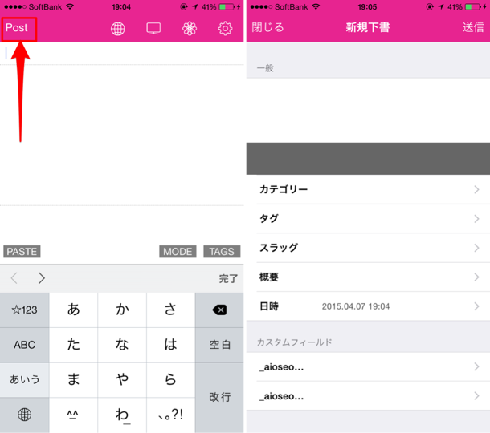Open the flower photos icon
Viewport: 490px width, 433px height.
[190, 29]
